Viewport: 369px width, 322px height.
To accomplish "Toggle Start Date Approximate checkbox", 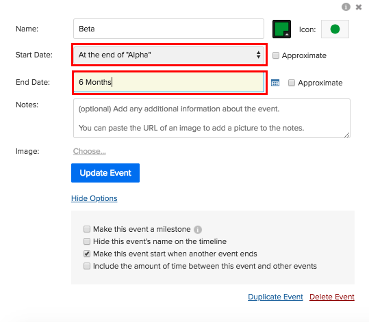I will pyautogui.click(x=276, y=55).
